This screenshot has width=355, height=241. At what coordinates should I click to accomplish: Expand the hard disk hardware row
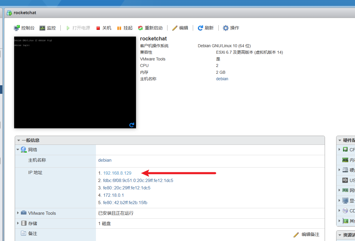click(x=340, y=170)
